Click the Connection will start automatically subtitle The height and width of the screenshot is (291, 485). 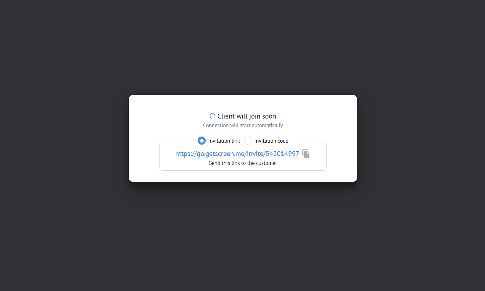pyautogui.click(x=243, y=125)
